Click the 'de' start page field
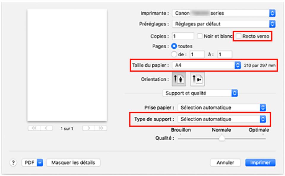285x176 pixels. [197, 54]
